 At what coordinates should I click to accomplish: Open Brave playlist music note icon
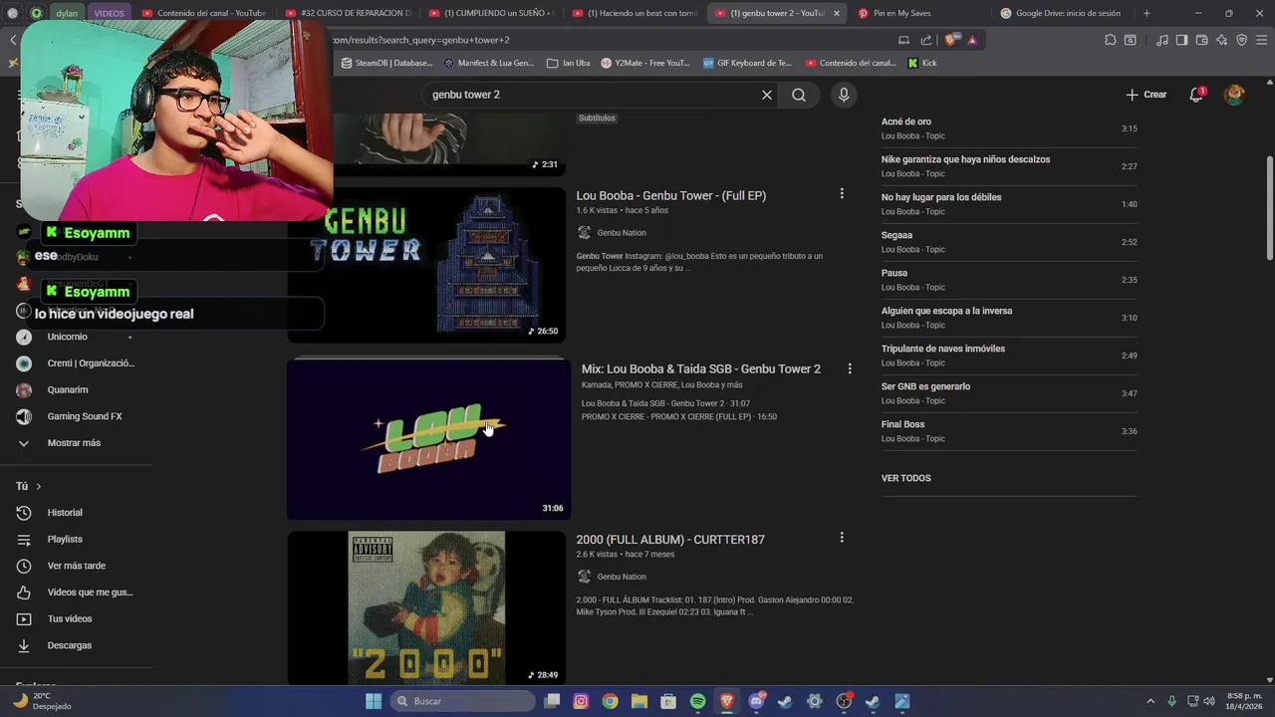coord(1162,40)
